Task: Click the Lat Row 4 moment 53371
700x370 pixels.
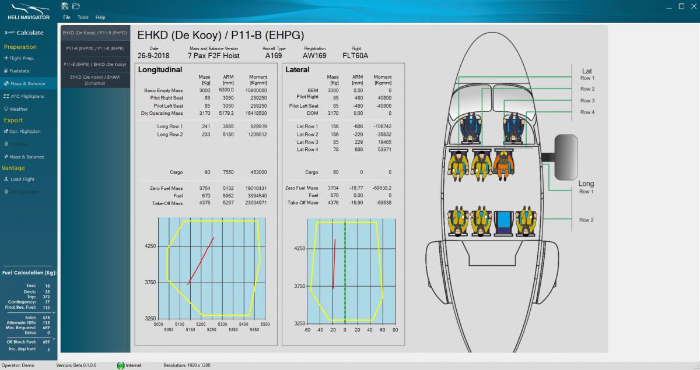Action: (x=384, y=150)
